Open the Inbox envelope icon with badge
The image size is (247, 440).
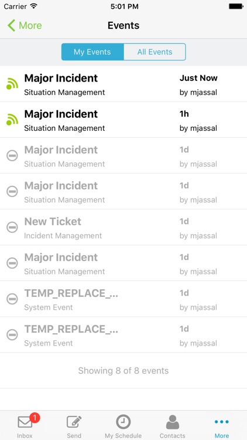(25, 422)
